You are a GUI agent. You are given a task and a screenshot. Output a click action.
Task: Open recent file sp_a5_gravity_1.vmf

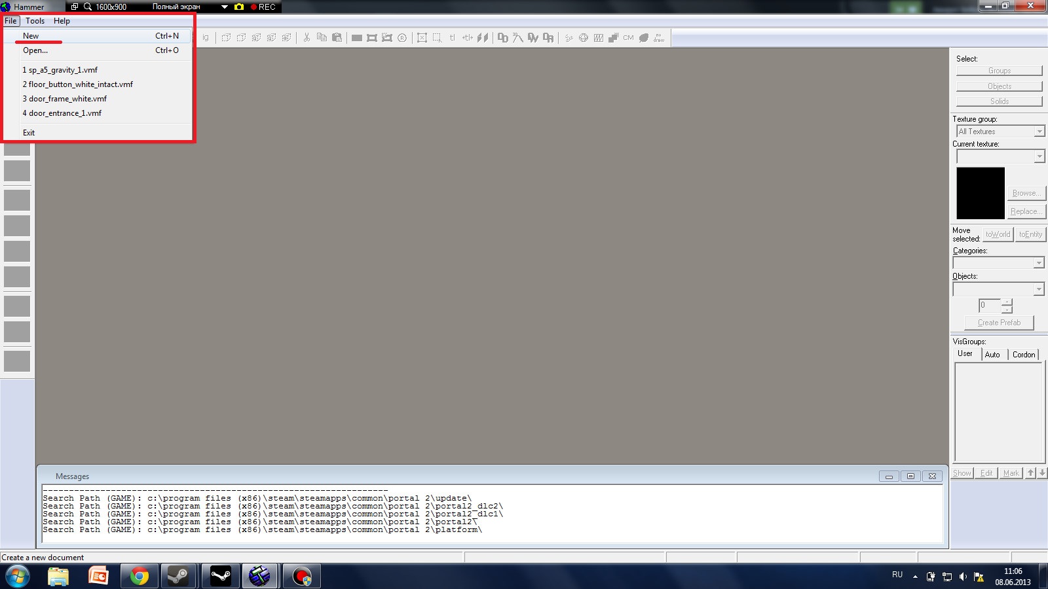98,70
